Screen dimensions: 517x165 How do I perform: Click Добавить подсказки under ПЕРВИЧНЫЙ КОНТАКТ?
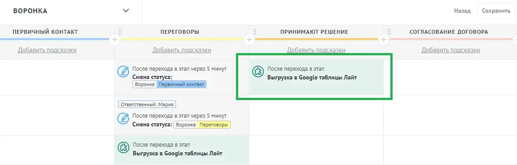[x=47, y=50]
